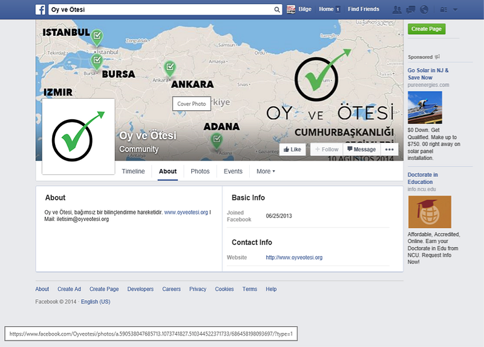The image size is (484, 347).
Task: Open www.oyveotesi.org link in About
Action: (186, 213)
